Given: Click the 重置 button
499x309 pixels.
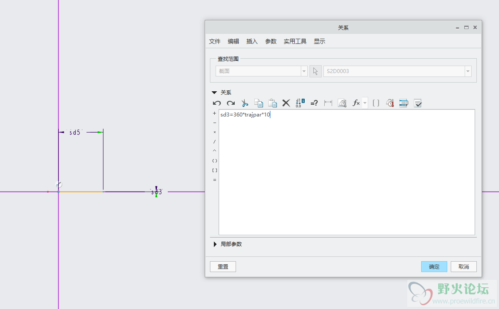Looking at the screenshot, I should click(x=223, y=267).
